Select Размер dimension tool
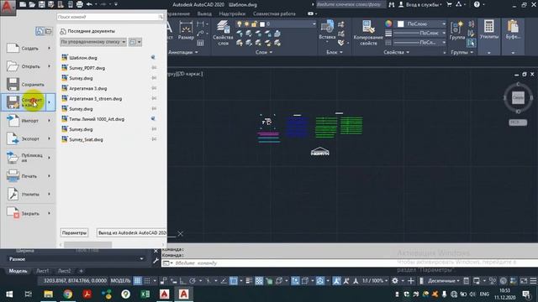 tap(186, 30)
